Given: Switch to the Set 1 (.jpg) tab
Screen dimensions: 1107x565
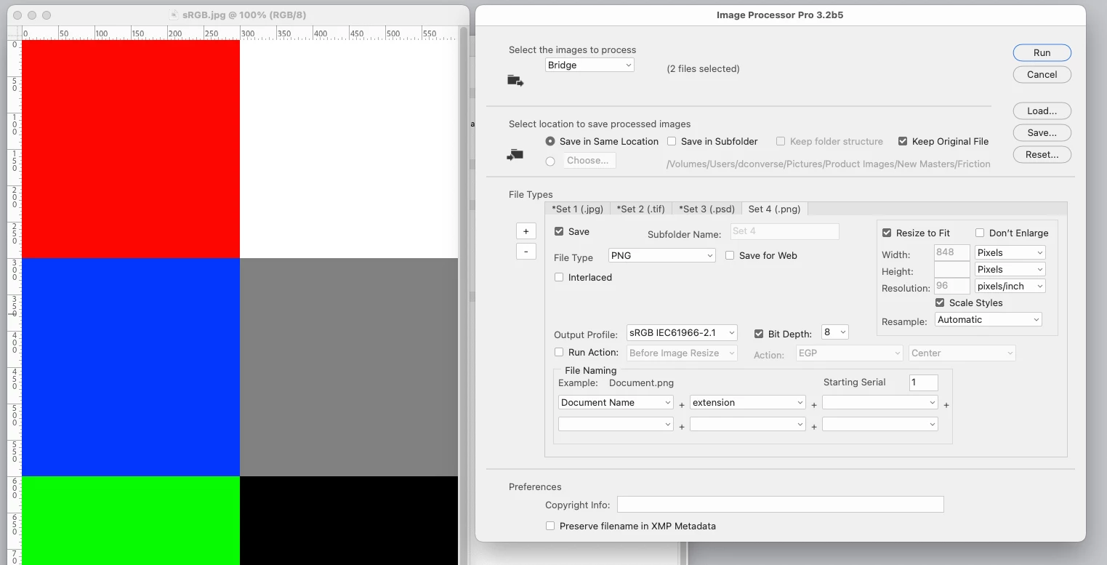Looking at the screenshot, I should click(x=577, y=209).
